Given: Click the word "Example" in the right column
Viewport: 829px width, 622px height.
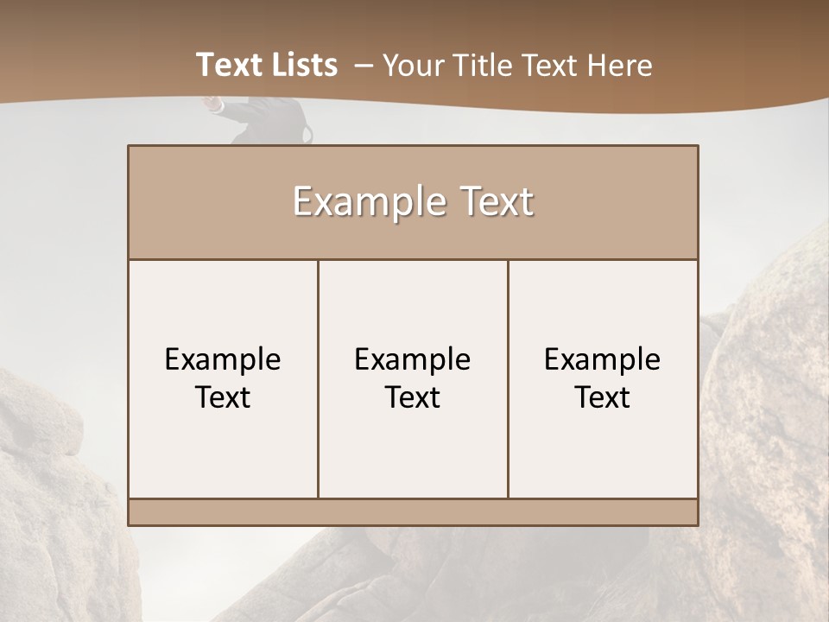Looking at the screenshot, I should click(x=602, y=359).
